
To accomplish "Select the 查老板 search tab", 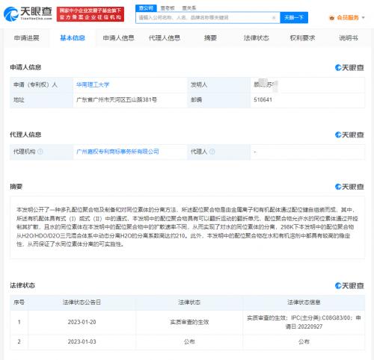I will coord(168,8).
